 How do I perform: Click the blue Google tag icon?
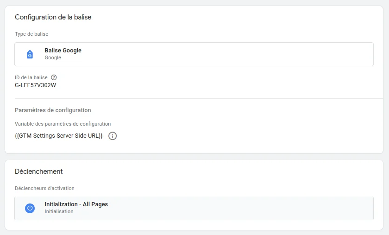coord(30,54)
